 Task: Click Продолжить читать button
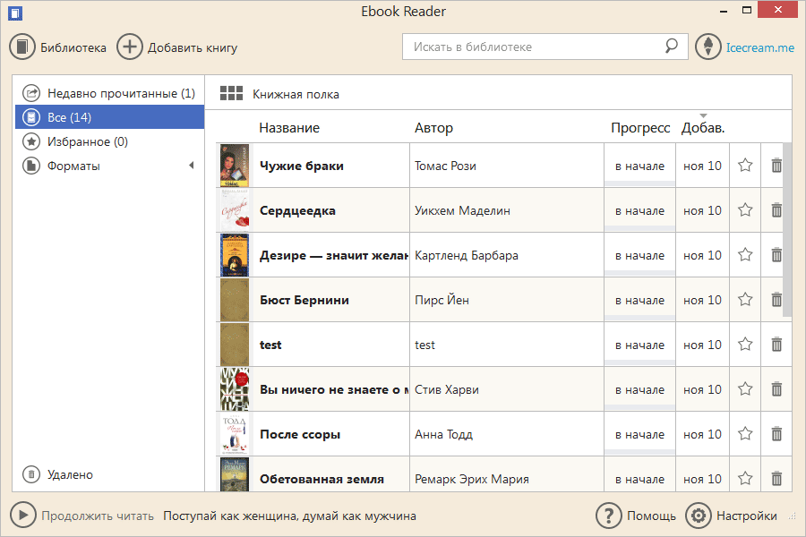click(x=24, y=516)
